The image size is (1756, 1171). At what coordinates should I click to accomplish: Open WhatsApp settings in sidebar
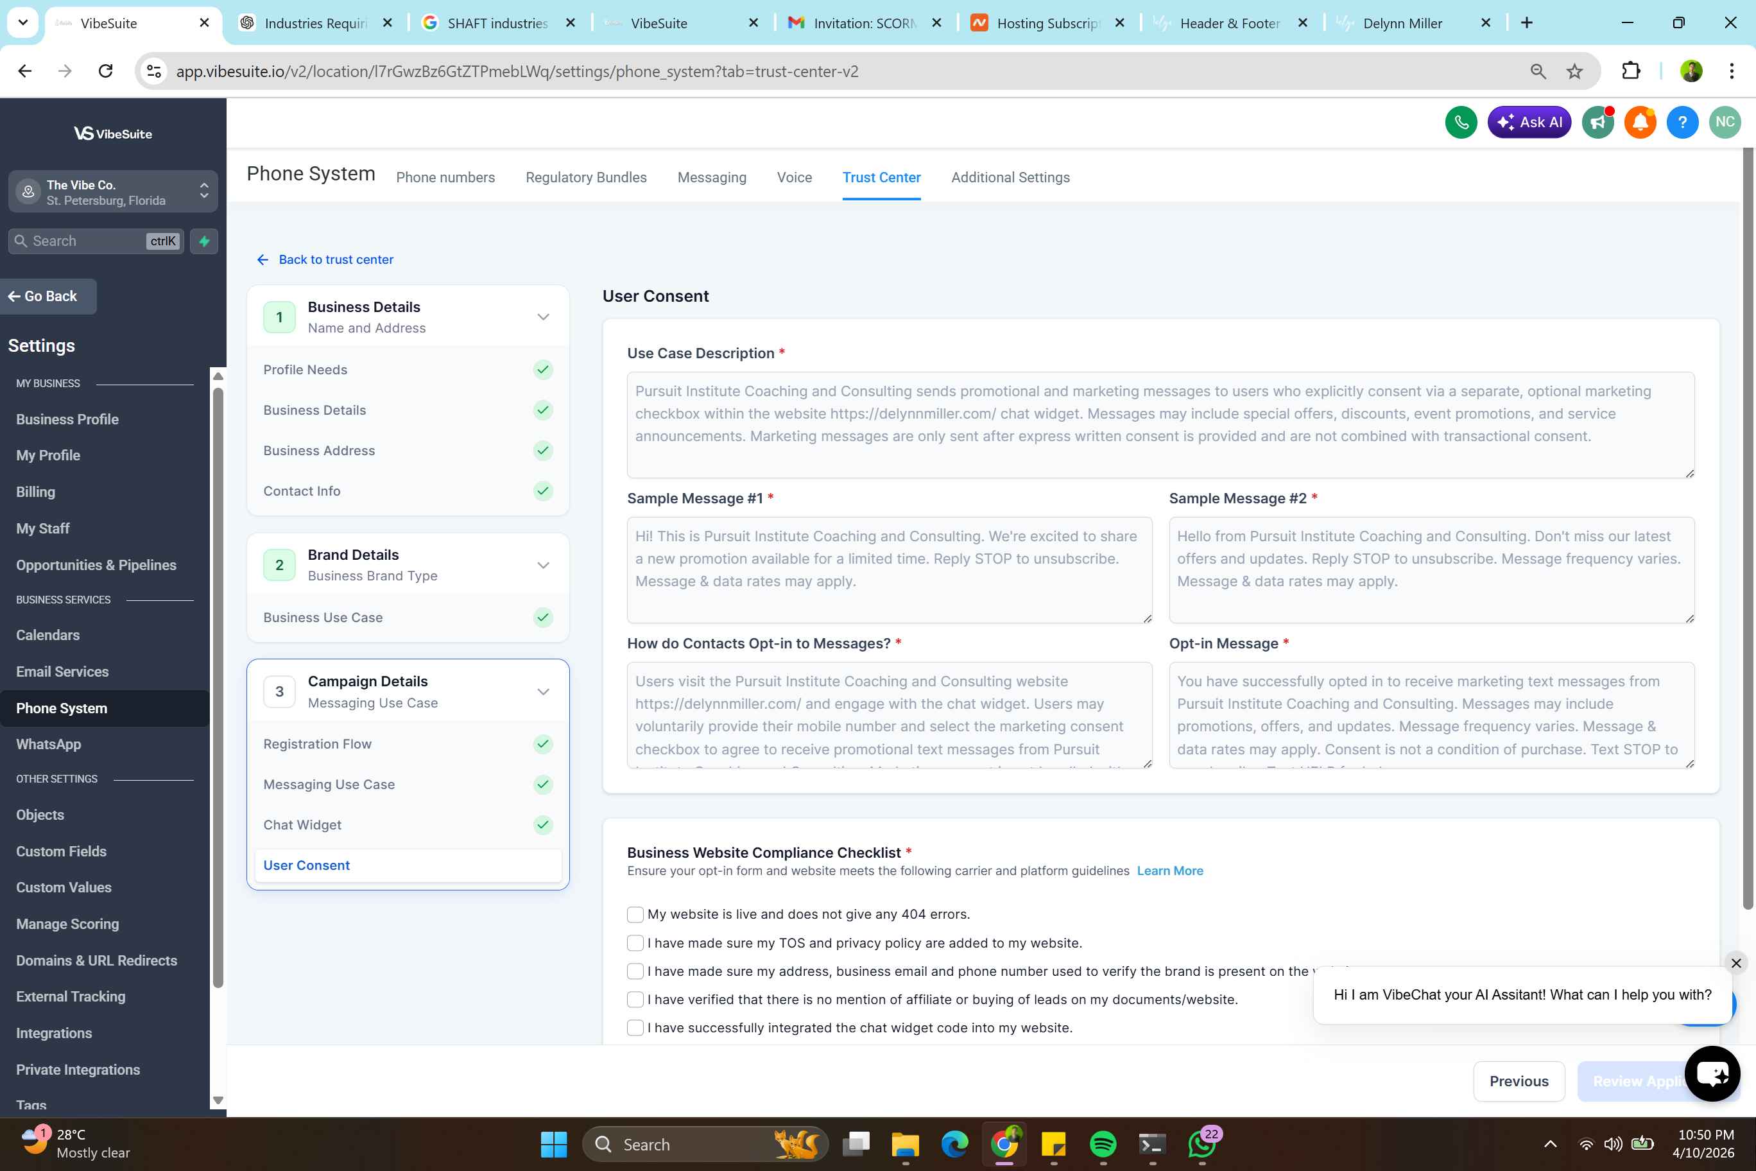49,745
